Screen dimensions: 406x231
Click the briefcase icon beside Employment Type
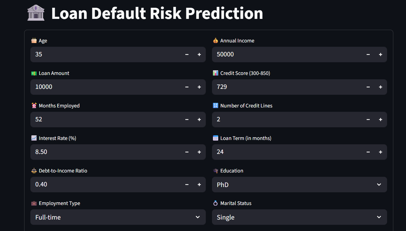coord(33,203)
